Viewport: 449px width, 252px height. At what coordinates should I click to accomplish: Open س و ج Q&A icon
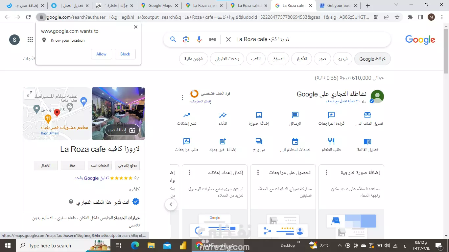pyautogui.click(x=259, y=141)
